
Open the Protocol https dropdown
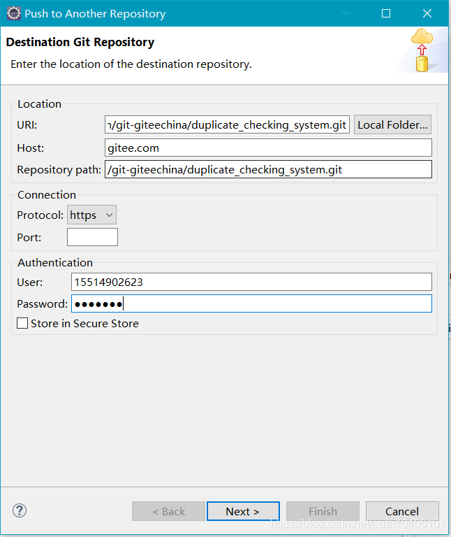[91, 215]
